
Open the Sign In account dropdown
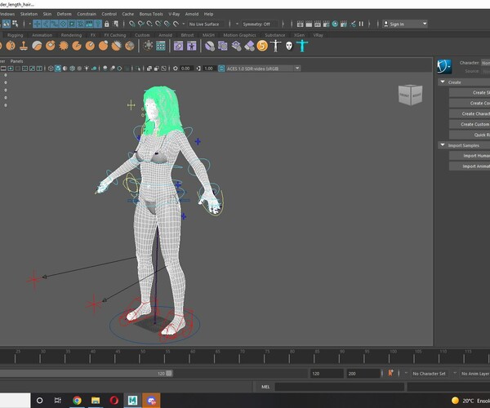(405, 24)
